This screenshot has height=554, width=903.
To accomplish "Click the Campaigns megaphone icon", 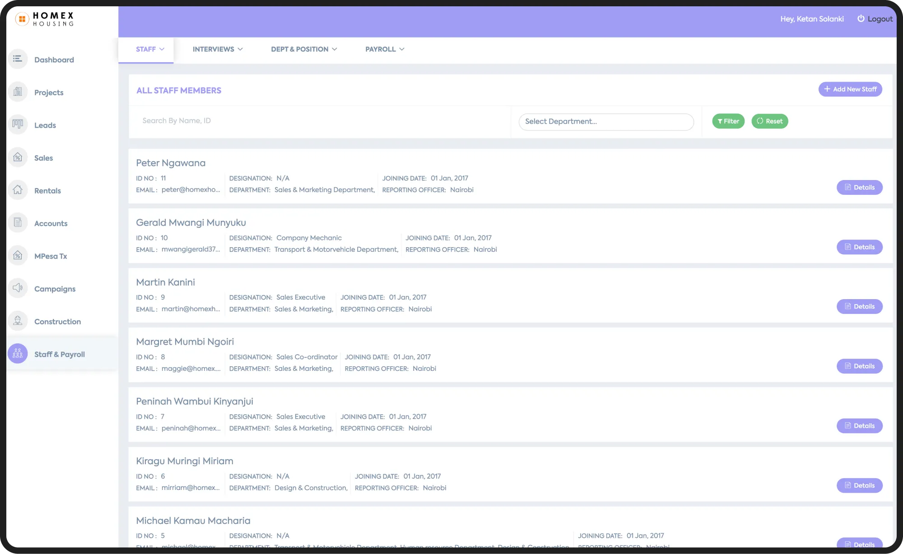I will coord(18,288).
